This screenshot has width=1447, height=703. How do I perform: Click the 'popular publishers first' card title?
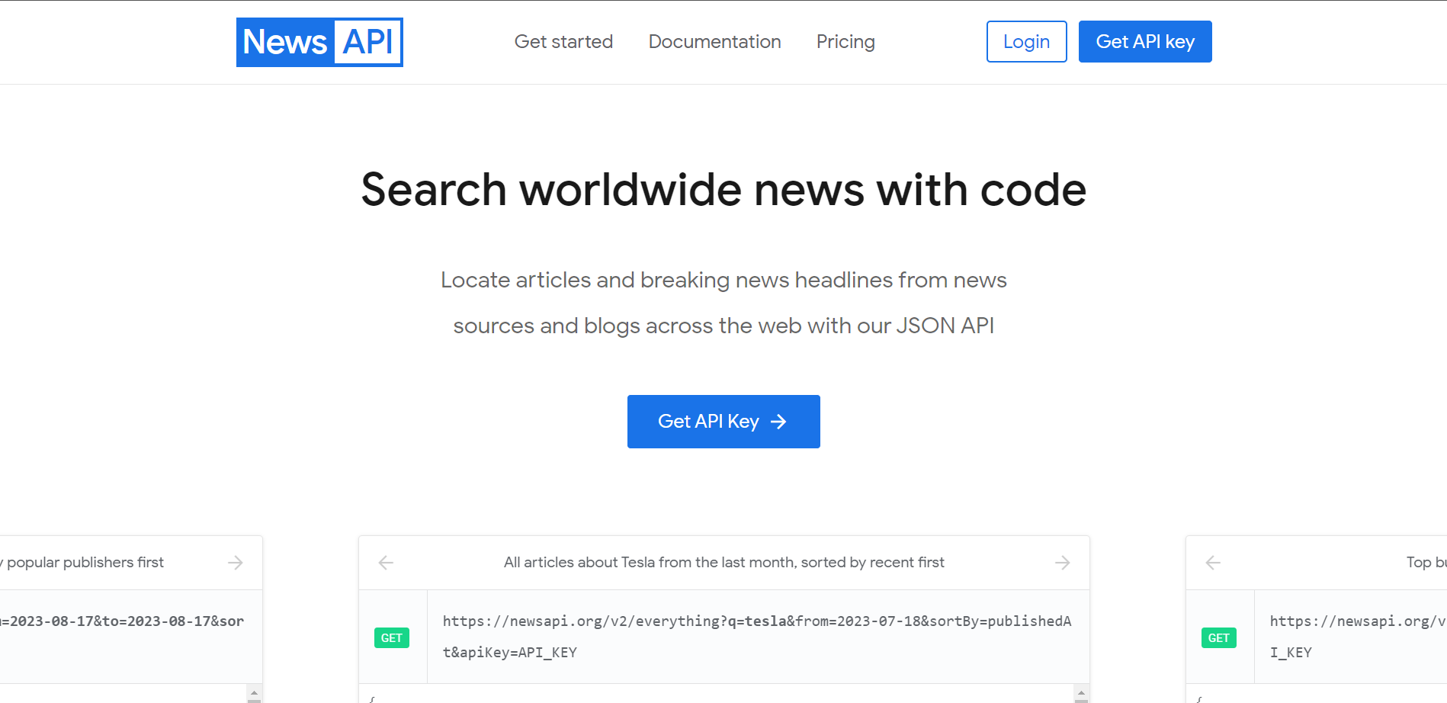(82, 563)
